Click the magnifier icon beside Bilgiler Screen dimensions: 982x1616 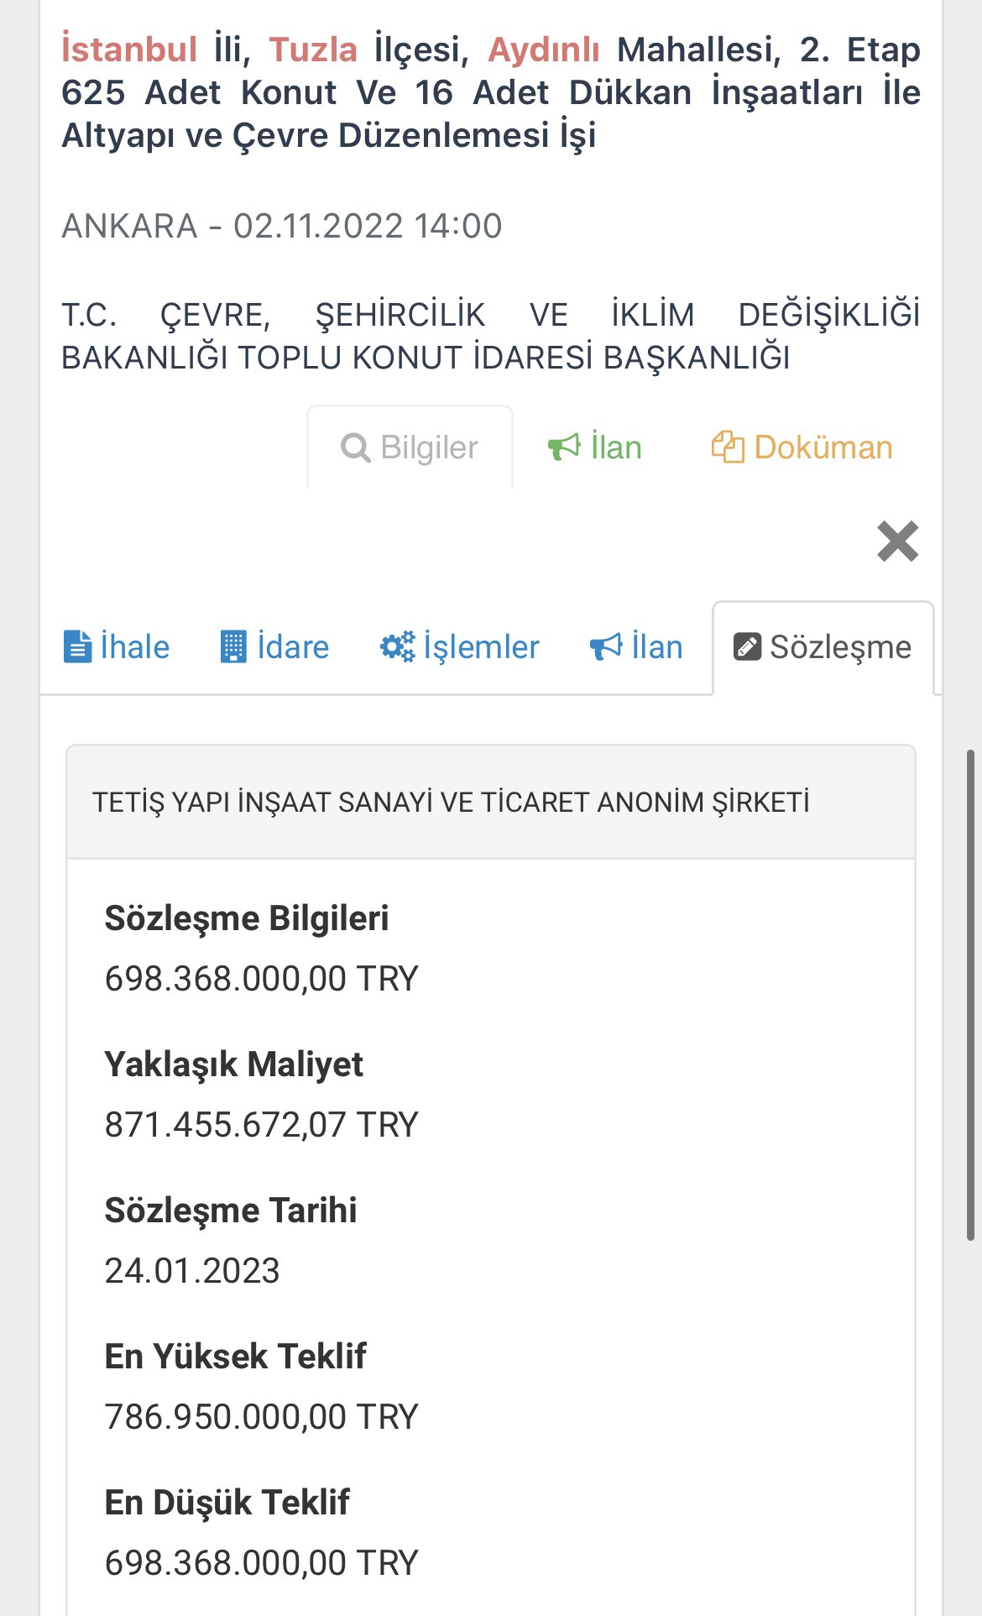[355, 447]
